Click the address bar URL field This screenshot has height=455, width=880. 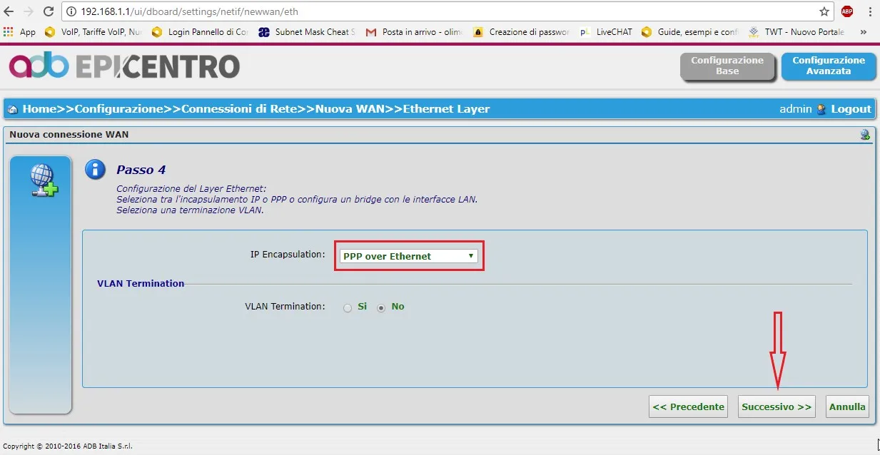428,11
